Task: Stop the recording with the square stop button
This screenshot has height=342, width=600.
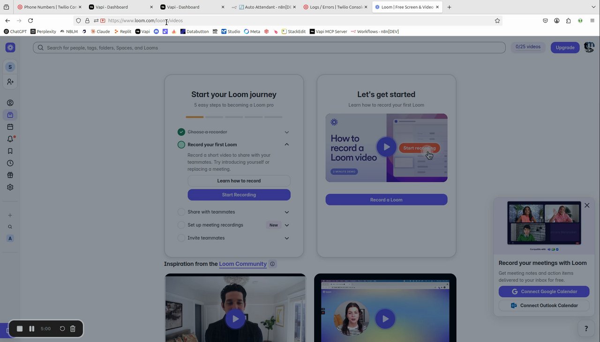Action: (20, 329)
